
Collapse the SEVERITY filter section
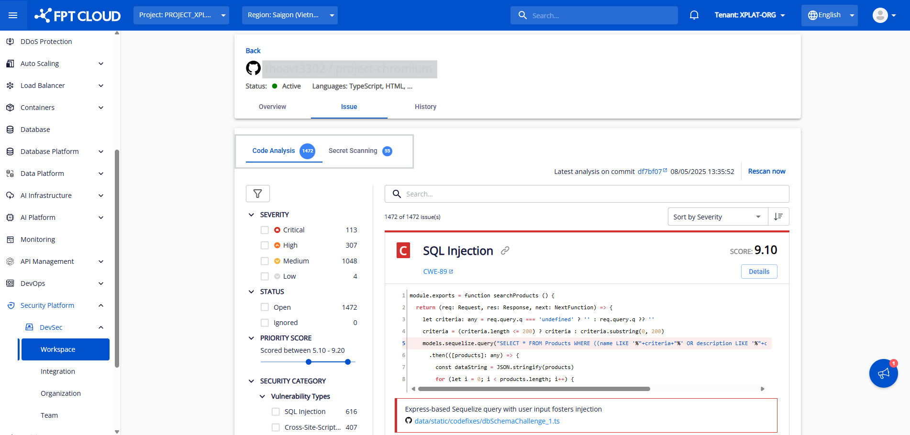coord(251,215)
